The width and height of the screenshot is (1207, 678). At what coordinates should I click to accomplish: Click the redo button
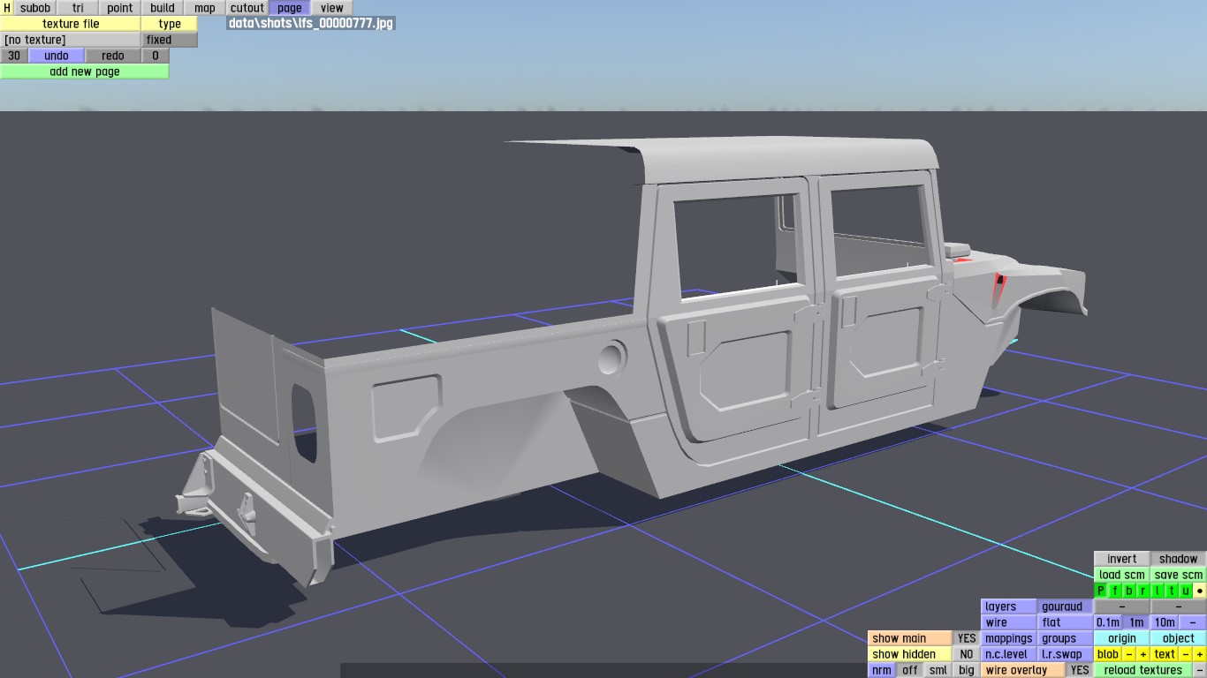[x=113, y=56]
